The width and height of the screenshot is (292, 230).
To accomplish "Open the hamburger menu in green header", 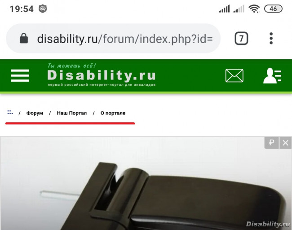I will 20,75.
